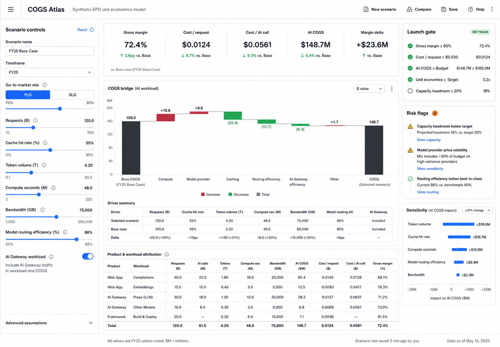The width and height of the screenshot is (500, 347).
Task: Click the Capacity headroom unchecked circle
Action: (x=410, y=91)
